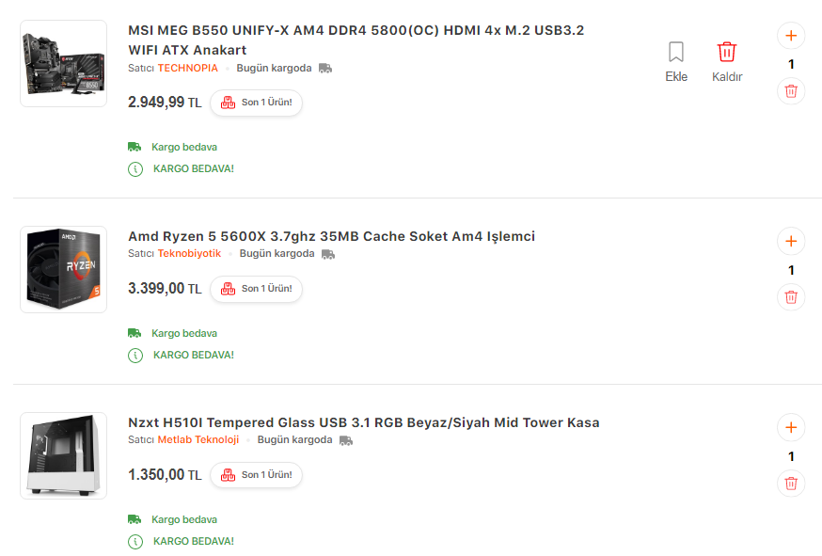Open seller Metlab Teknoloji's store page
The height and width of the screenshot is (556, 822).
(x=198, y=439)
